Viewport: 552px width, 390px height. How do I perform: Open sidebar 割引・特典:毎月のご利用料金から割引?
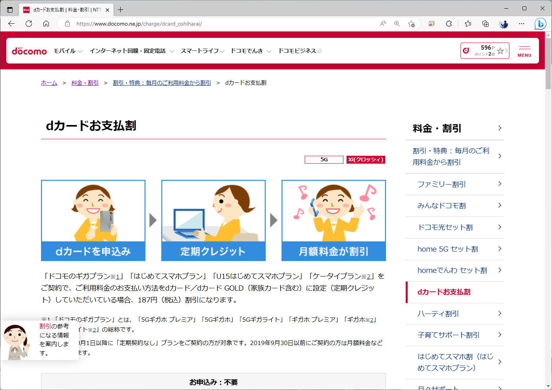click(455, 157)
